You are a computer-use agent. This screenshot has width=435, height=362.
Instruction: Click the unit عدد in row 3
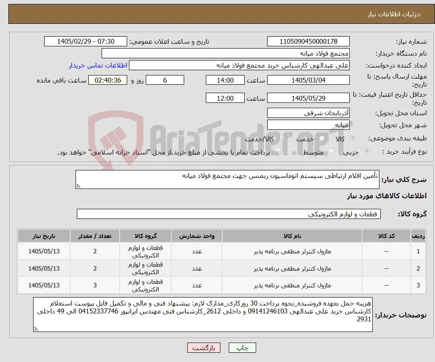197,285
